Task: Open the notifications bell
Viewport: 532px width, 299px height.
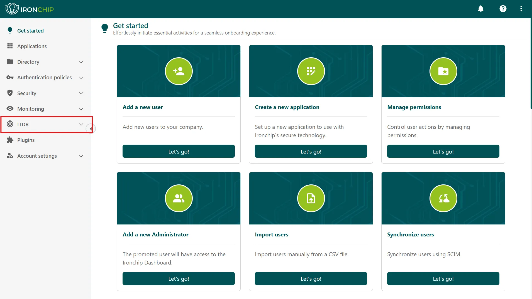Action: tap(481, 9)
